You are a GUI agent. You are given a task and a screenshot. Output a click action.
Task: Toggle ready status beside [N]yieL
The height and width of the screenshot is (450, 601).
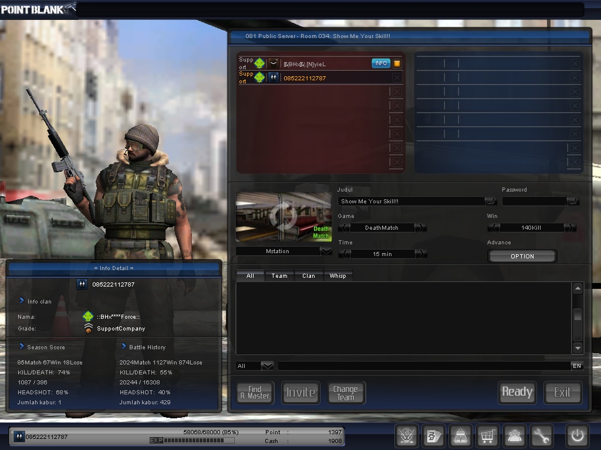(x=397, y=63)
